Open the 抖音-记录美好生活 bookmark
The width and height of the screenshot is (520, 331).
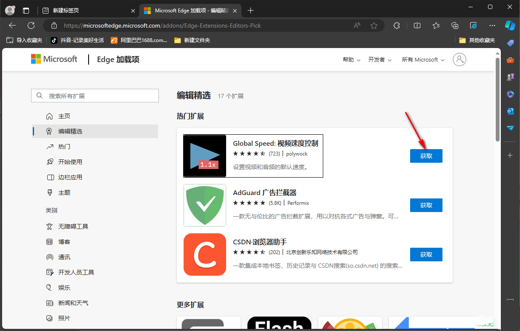[x=77, y=40]
